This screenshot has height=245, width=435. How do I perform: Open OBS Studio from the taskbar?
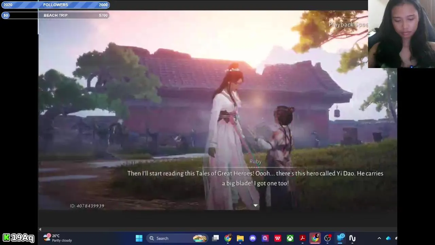coord(327,238)
